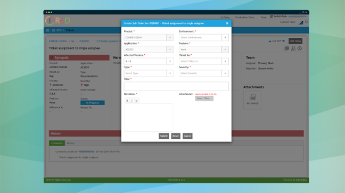345x193 pixels.
Task: Click the next ticket down arrow
Action: [283, 41]
